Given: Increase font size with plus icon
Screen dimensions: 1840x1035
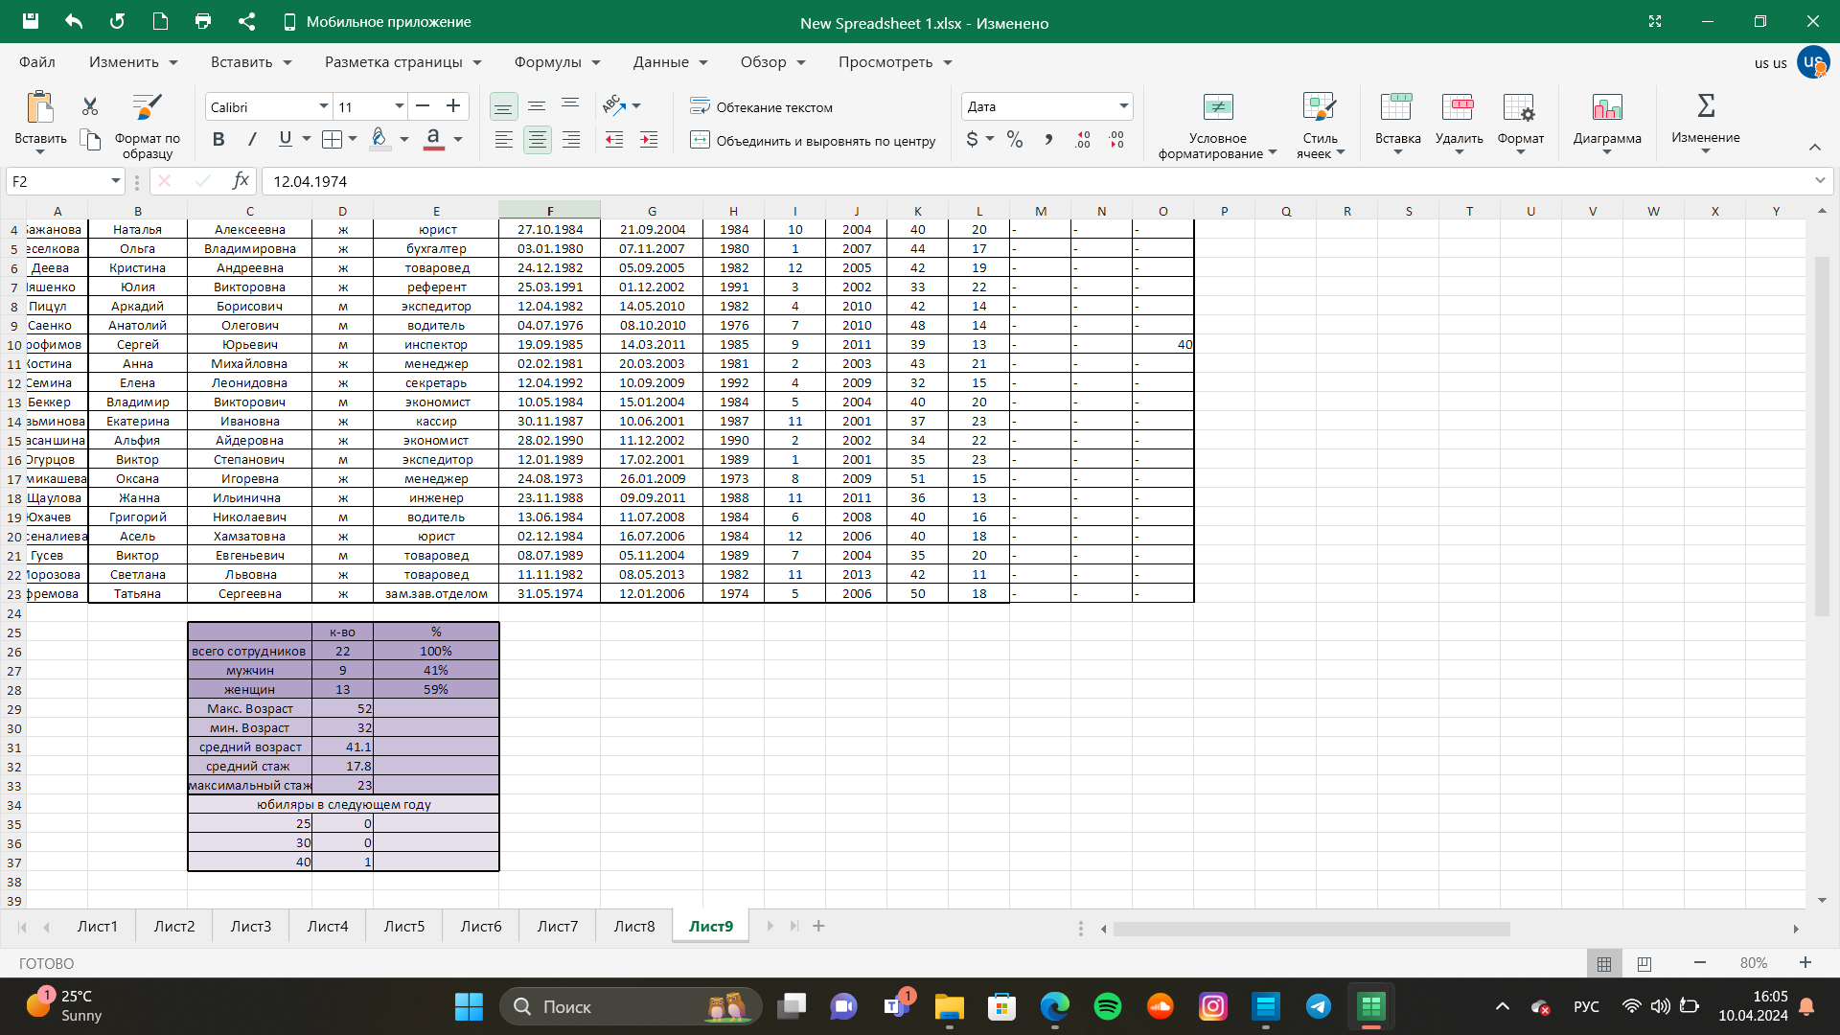Looking at the screenshot, I should point(453,106).
